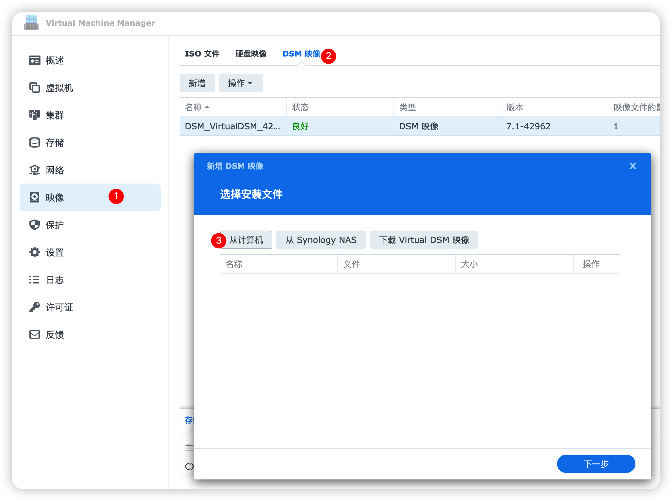The image size is (672, 501).
Task: Click the dialog's 文件 column header
Action: tap(396, 264)
